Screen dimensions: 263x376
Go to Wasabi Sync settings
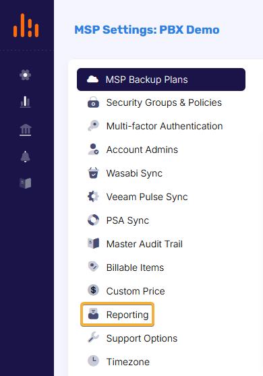[x=134, y=173]
